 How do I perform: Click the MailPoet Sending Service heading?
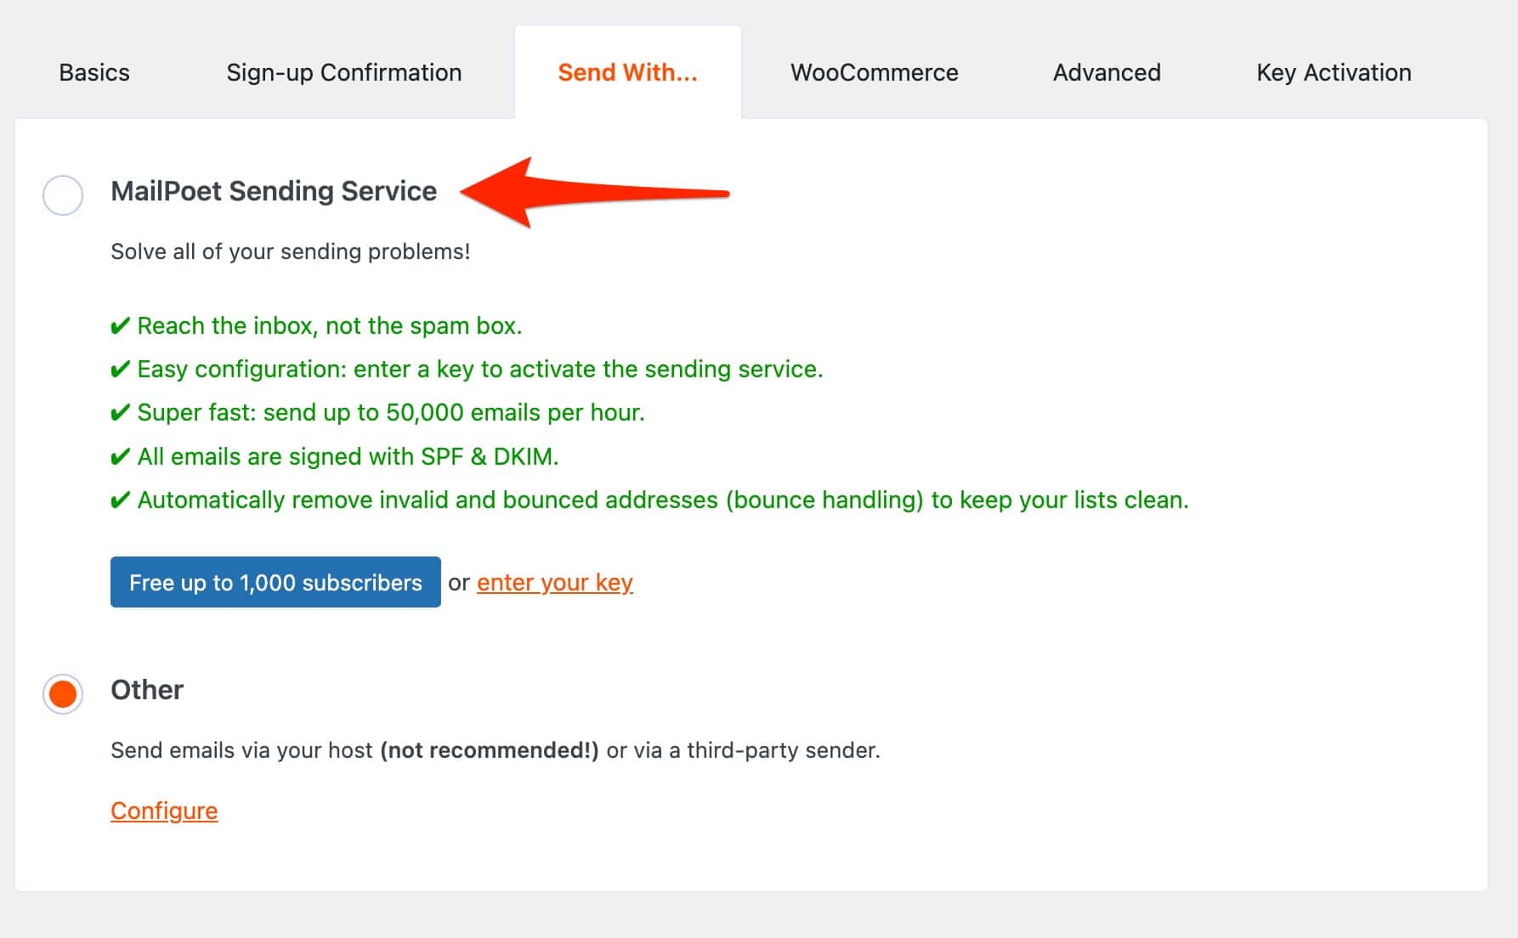[274, 191]
